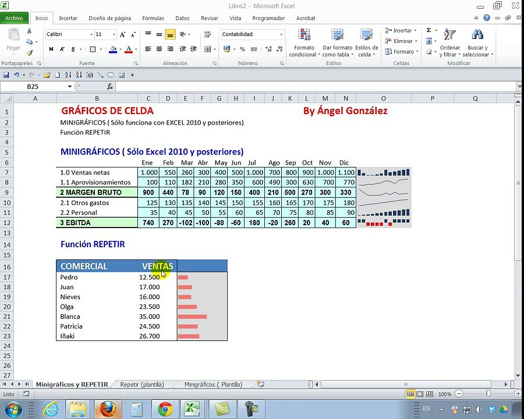
Task: Sort ascending with the A-Z icon
Action: pos(68,75)
